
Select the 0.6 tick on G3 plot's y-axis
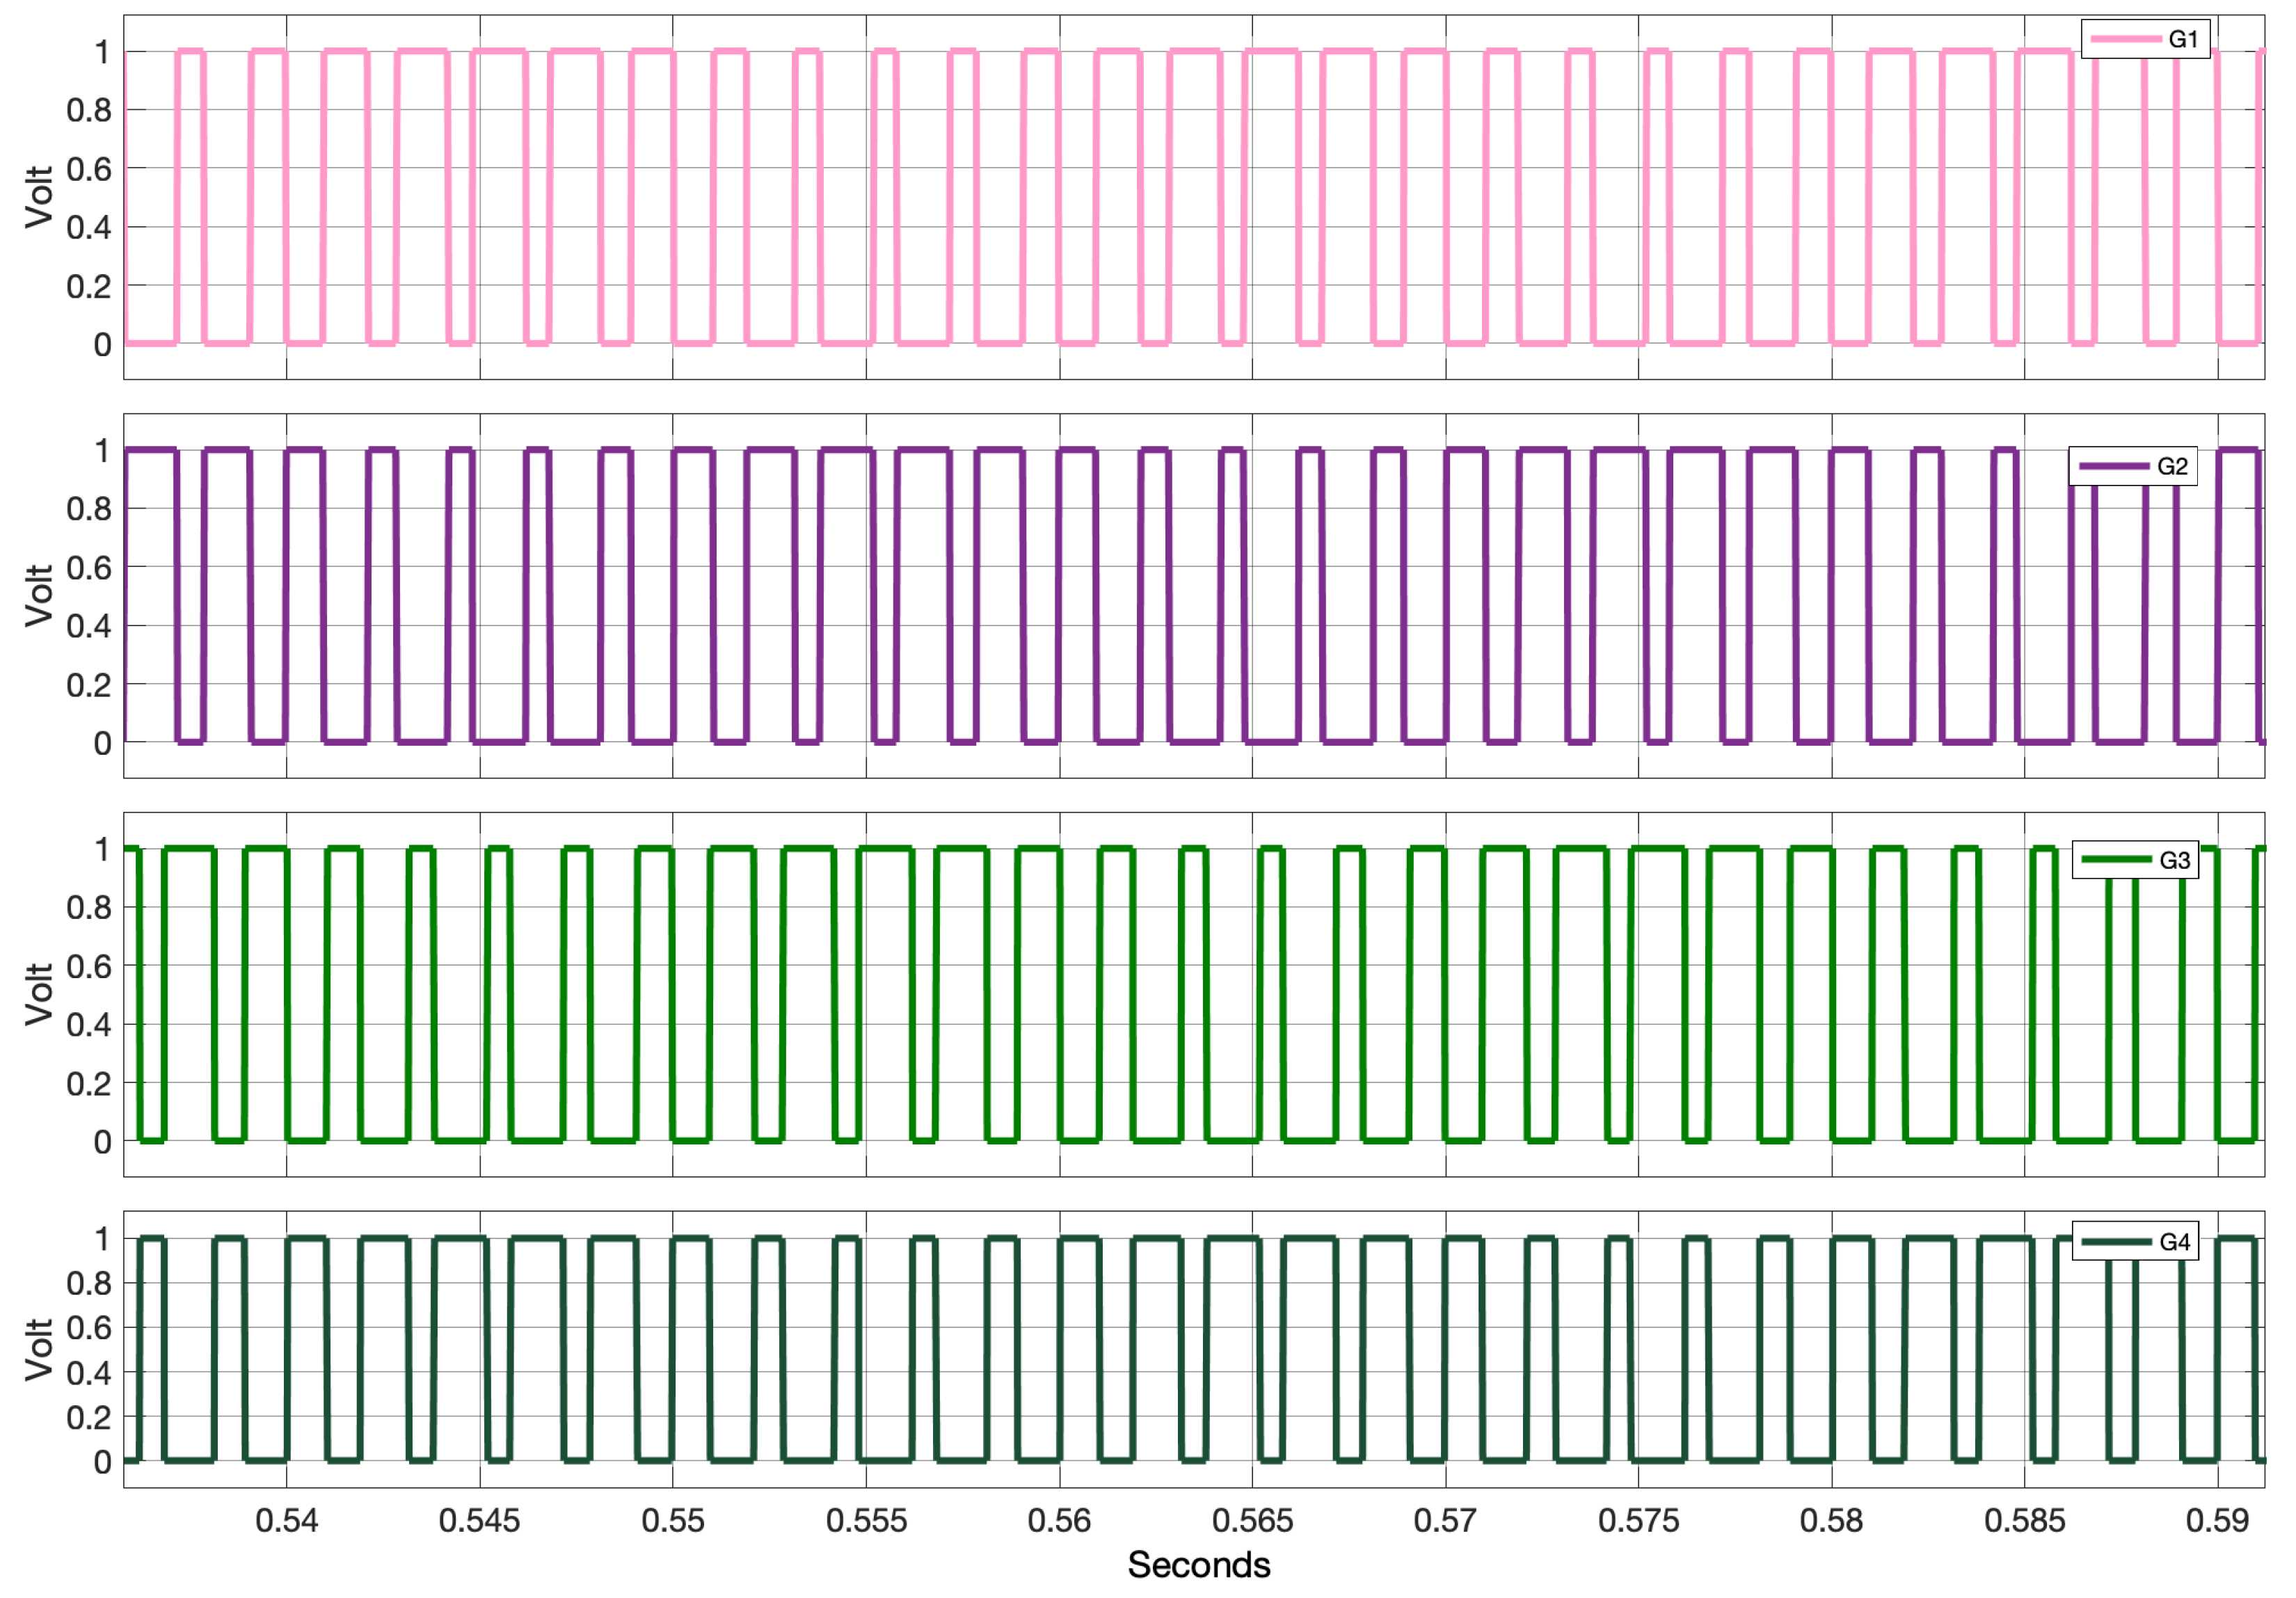click(89, 966)
